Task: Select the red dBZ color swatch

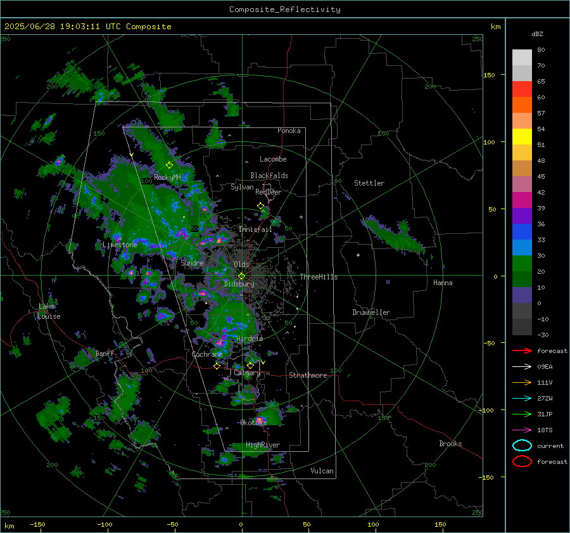Action: [x=522, y=89]
